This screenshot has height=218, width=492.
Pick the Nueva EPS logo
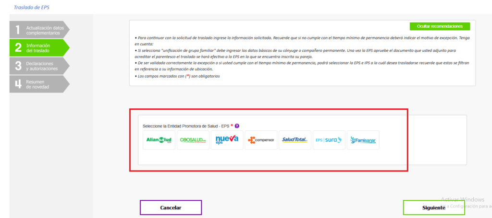(x=227, y=140)
